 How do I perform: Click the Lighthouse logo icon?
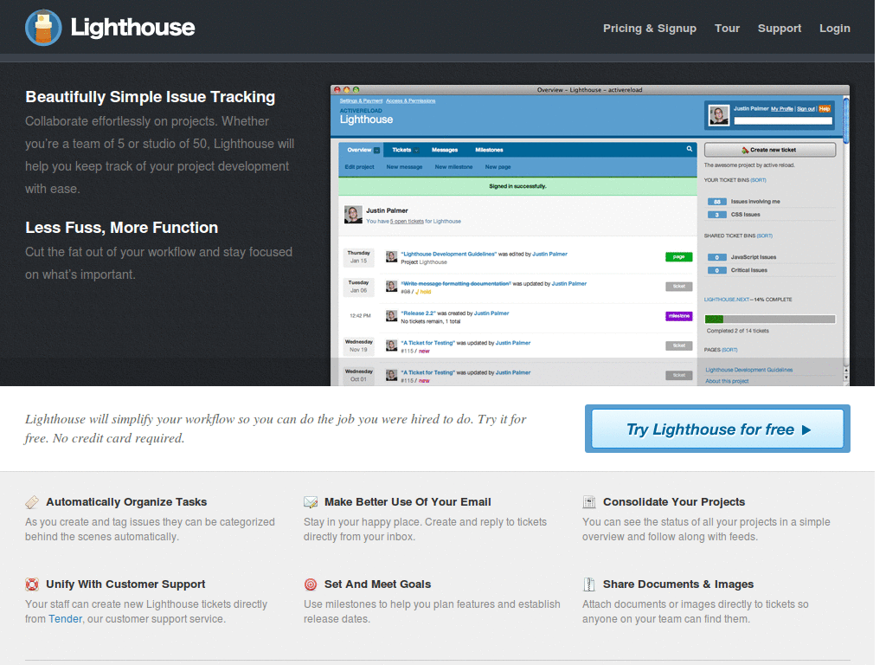pos(42,27)
